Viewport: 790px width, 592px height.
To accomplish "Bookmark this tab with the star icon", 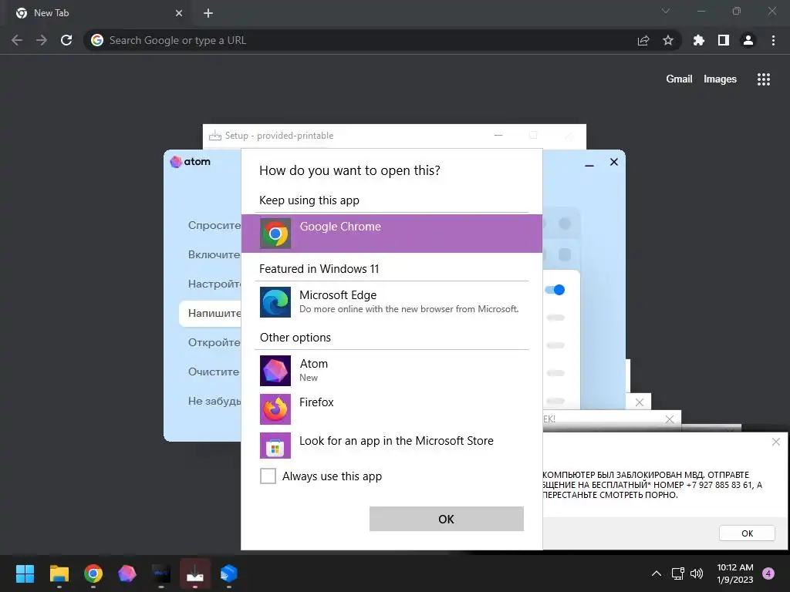I will point(668,40).
